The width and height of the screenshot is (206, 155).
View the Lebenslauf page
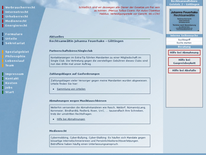click(15, 61)
